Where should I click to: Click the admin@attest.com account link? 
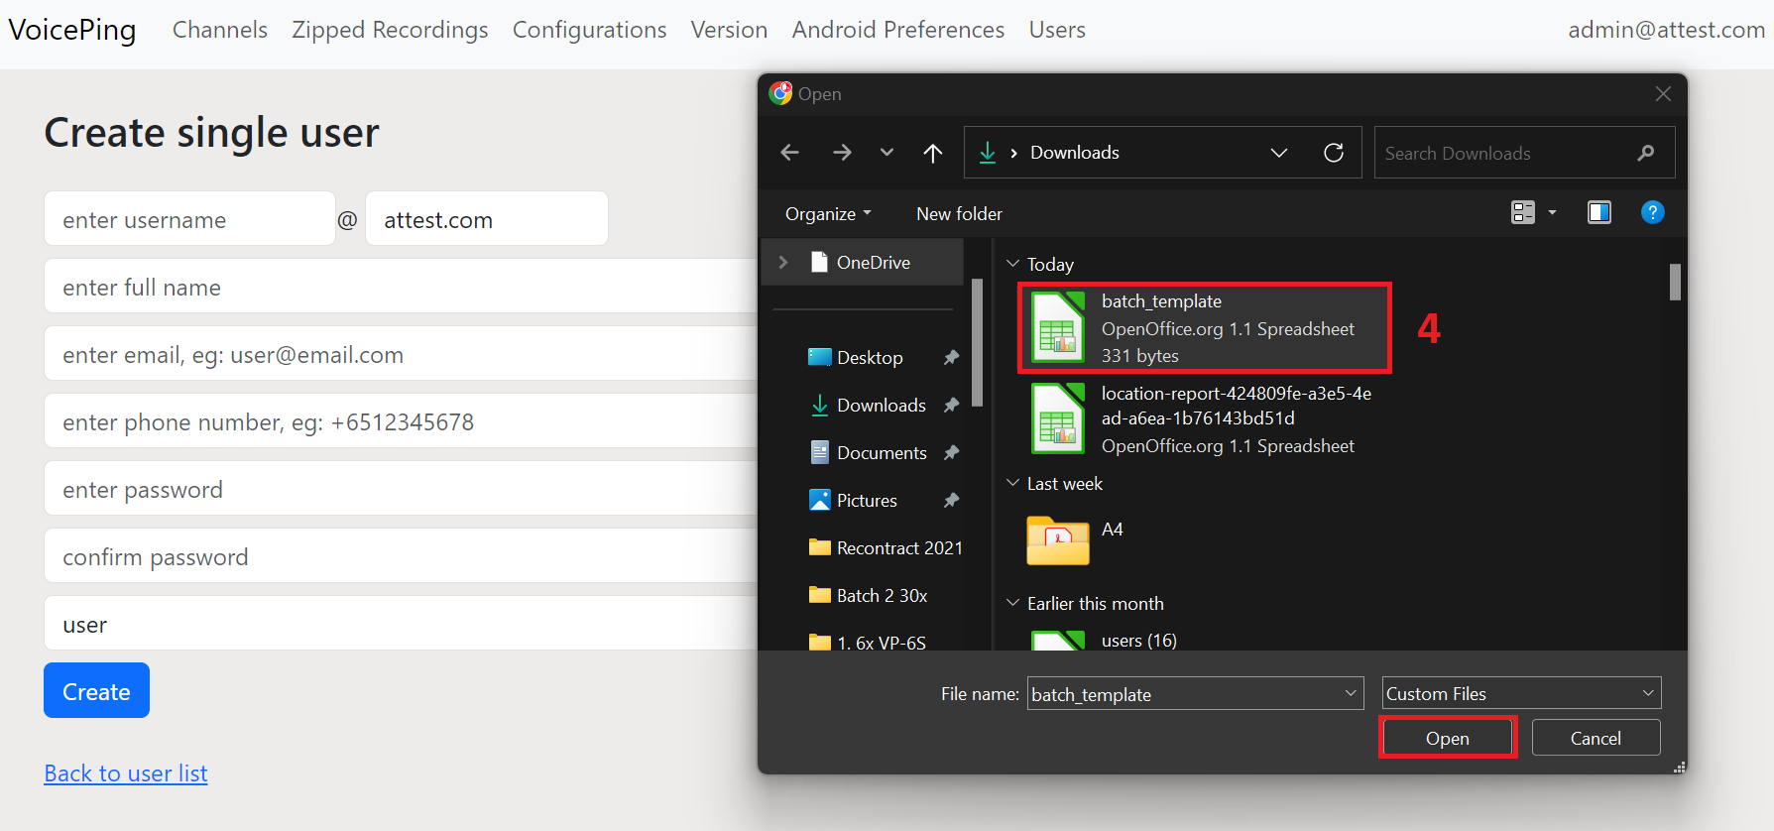1666,30
